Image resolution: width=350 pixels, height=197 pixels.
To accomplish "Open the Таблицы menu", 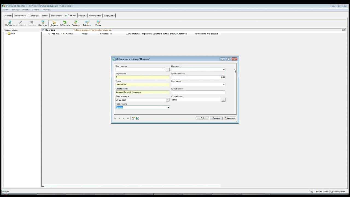I will (x=15, y=10).
